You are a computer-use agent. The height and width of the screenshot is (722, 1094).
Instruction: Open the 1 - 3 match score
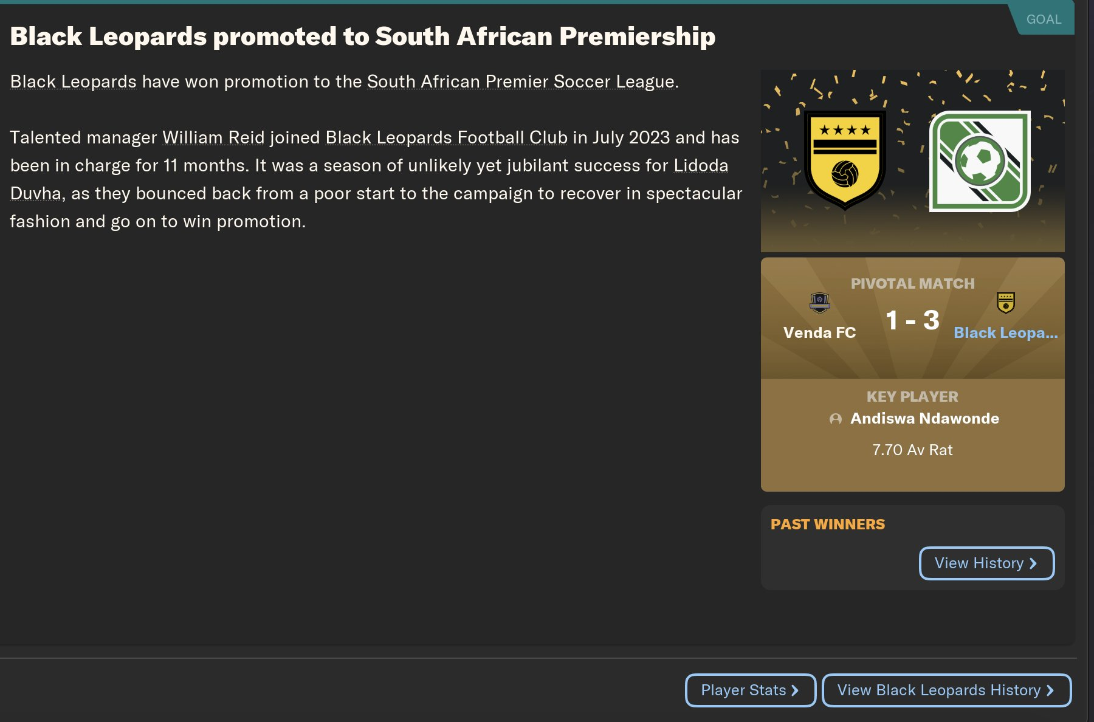point(912,320)
